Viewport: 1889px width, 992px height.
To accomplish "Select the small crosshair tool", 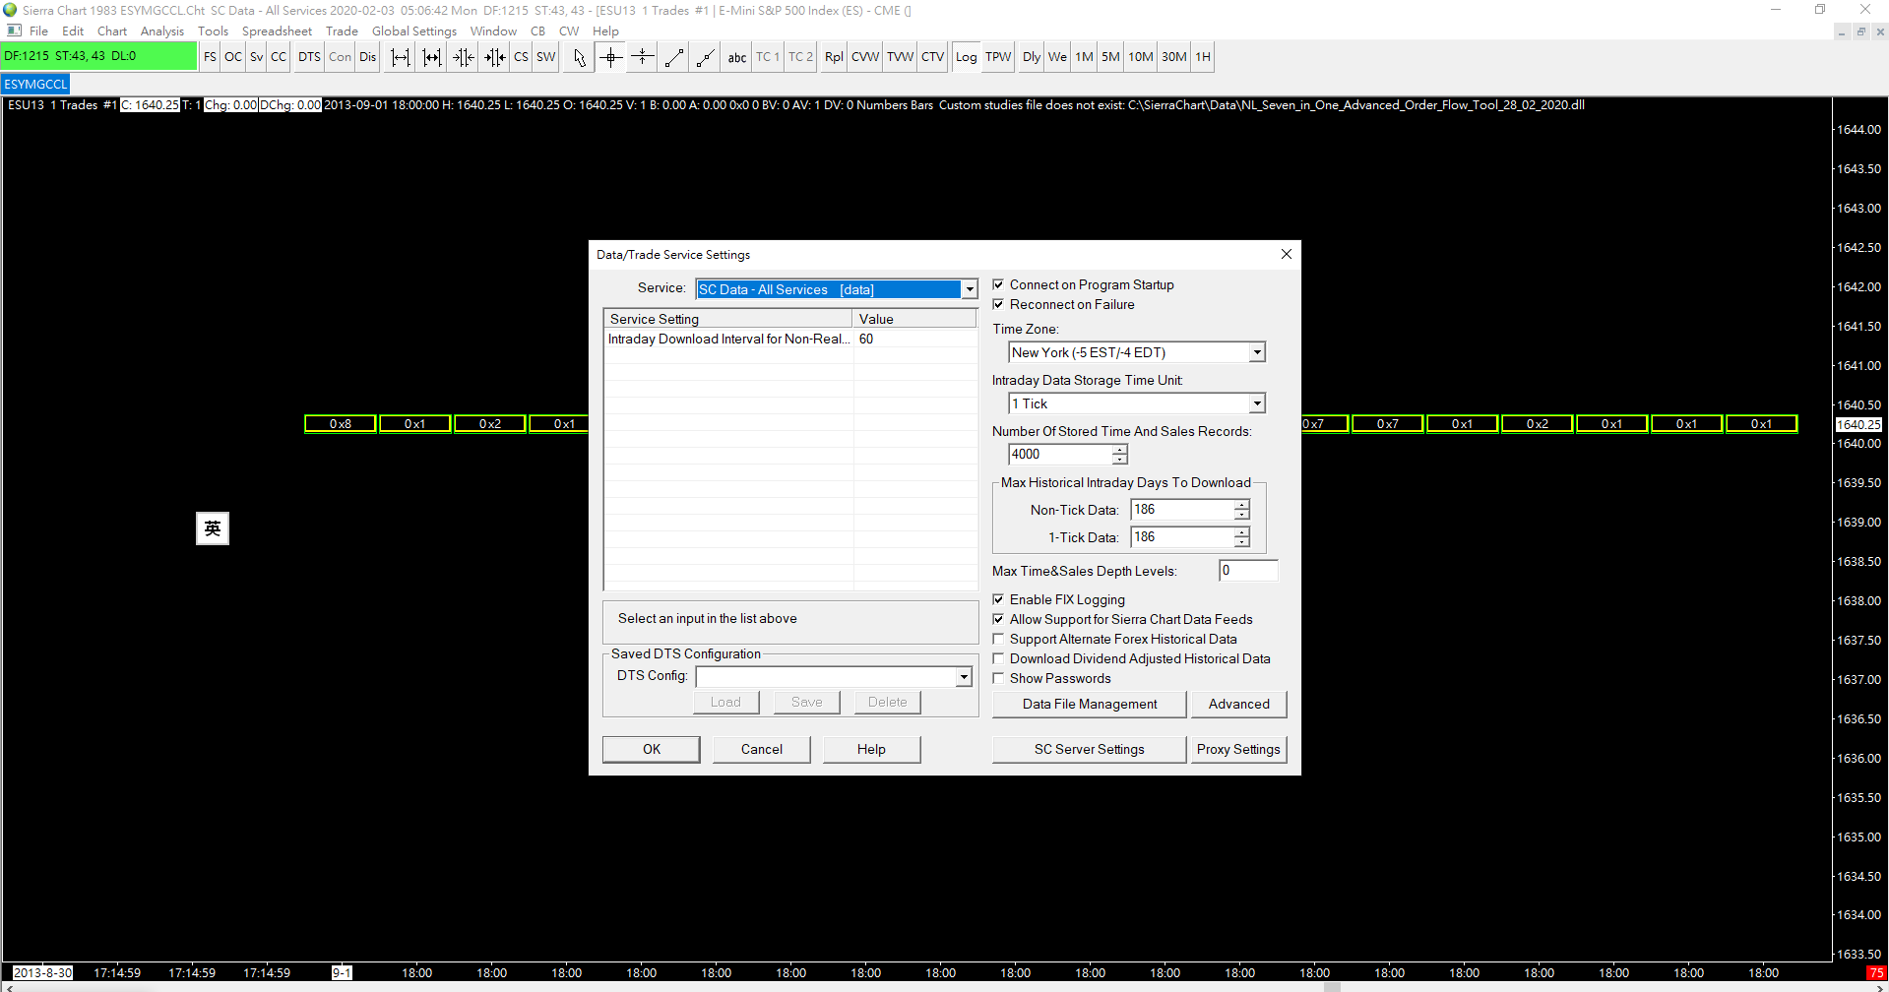I will 643,57.
